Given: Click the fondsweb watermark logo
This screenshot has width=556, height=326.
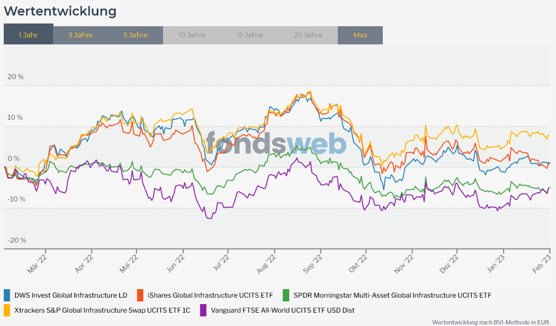Looking at the screenshot, I should tap(277, 143).
